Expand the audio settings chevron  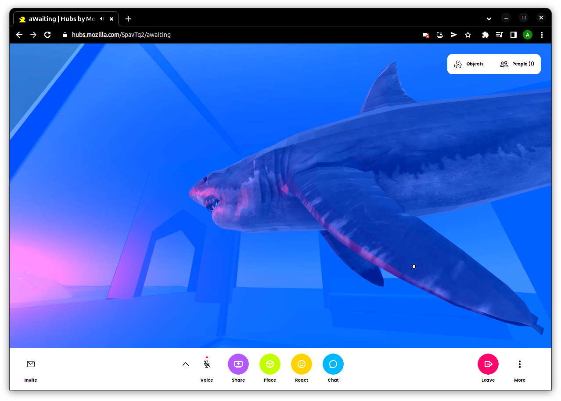186,364
